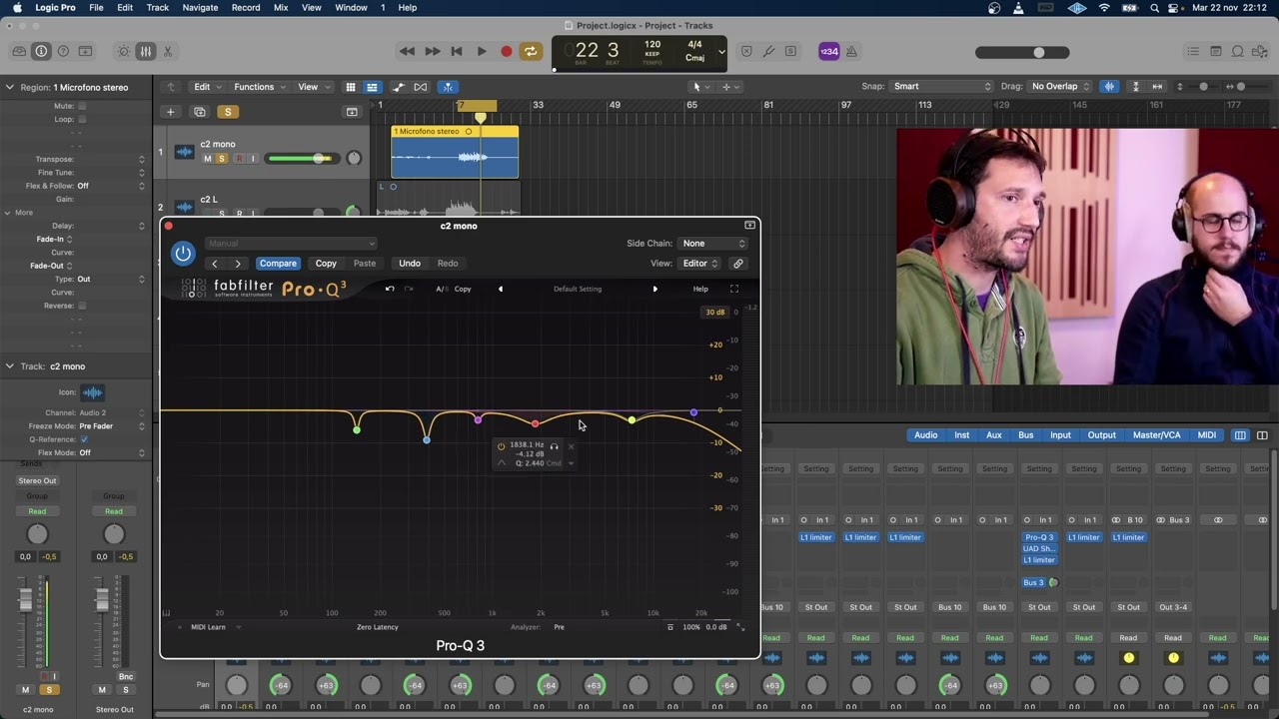This screenshot has width=1279, height=719.
Task: Toggle global Solo S button in track header
Action: coord(228,112)
